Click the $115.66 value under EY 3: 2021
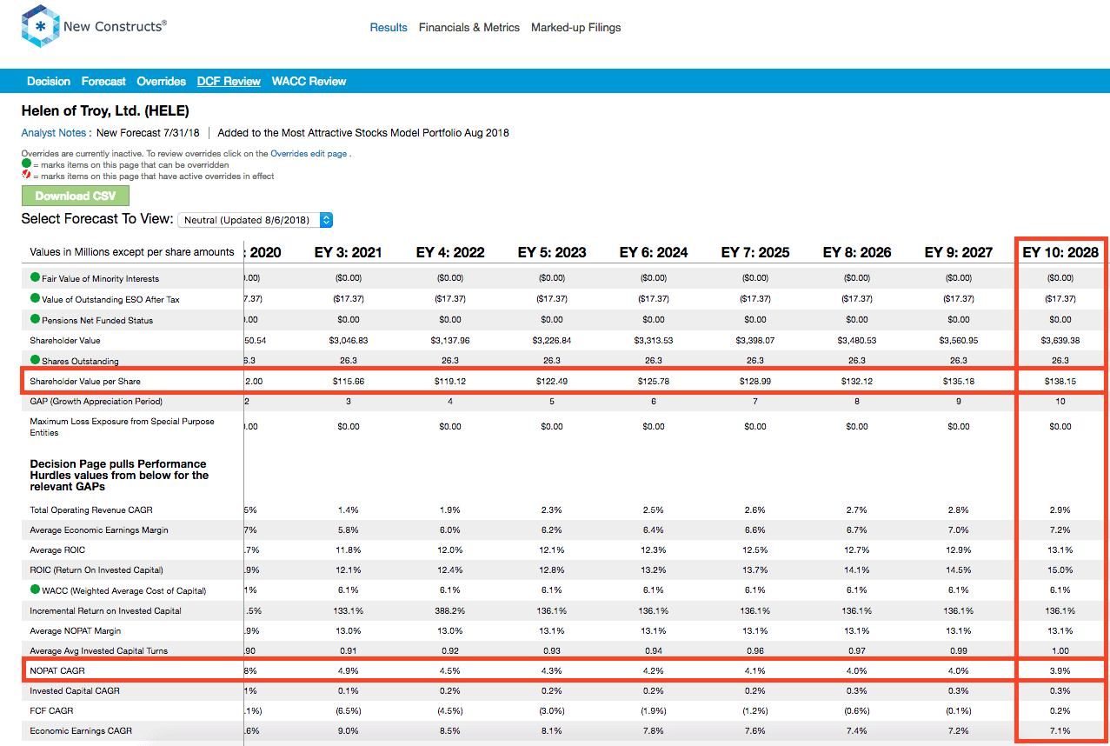The image size is (1110, 746). click(349, 381)
